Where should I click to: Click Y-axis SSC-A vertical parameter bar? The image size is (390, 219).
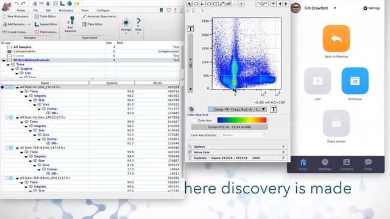click(x=191, y=63)
